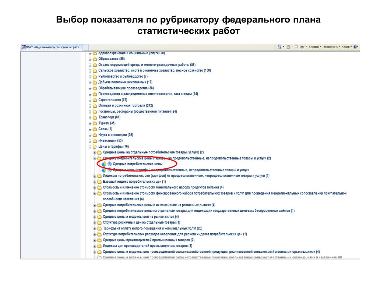Viewport: 377px width, 283px height.
Task: Click the ЕМИСС favicon on the browser tab
Action: pyautogui.click(x=24, y=47)
